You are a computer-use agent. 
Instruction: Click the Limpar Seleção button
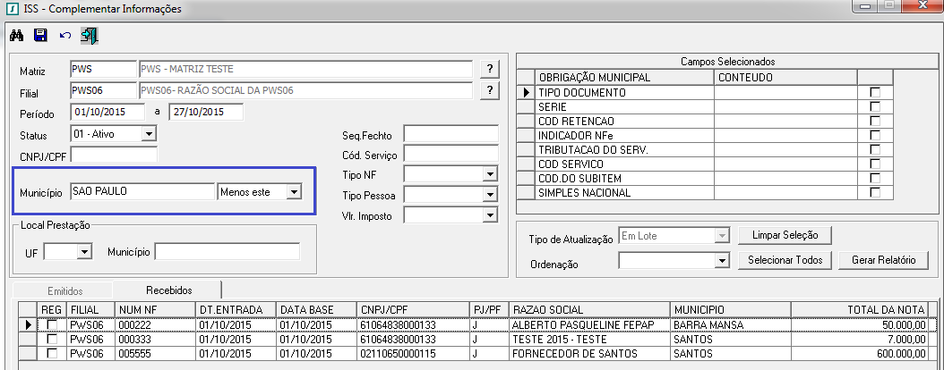pyautogui.click(x=785, y=235)
